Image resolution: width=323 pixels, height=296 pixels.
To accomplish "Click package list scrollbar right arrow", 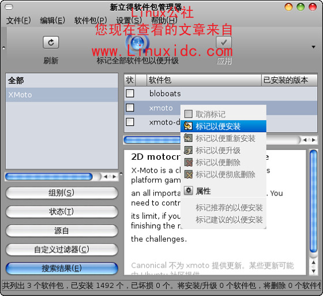I will pyautogui.click(x=314, y=140).
